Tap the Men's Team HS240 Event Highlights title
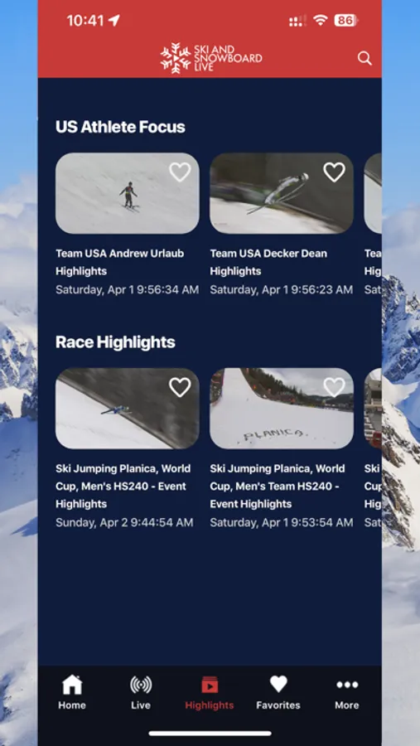This screenshot has height=746, width=420. pyautogui.click(x=278, y=487)
